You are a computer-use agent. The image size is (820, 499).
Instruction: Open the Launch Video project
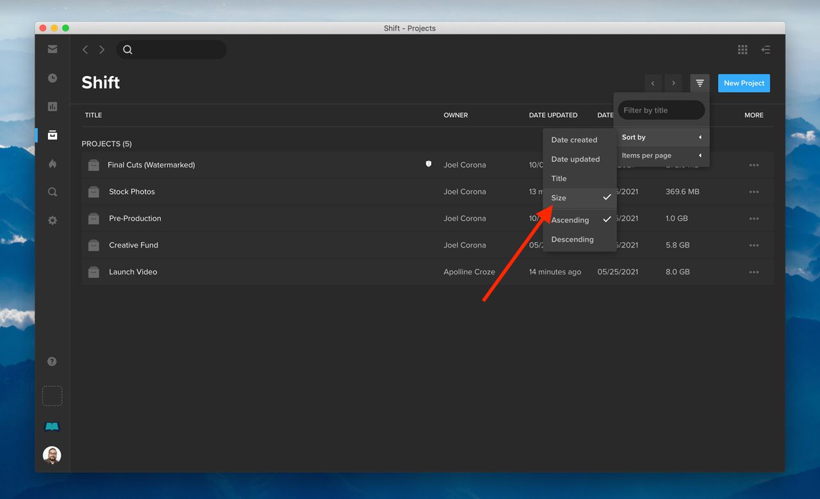tap(133, 272)
